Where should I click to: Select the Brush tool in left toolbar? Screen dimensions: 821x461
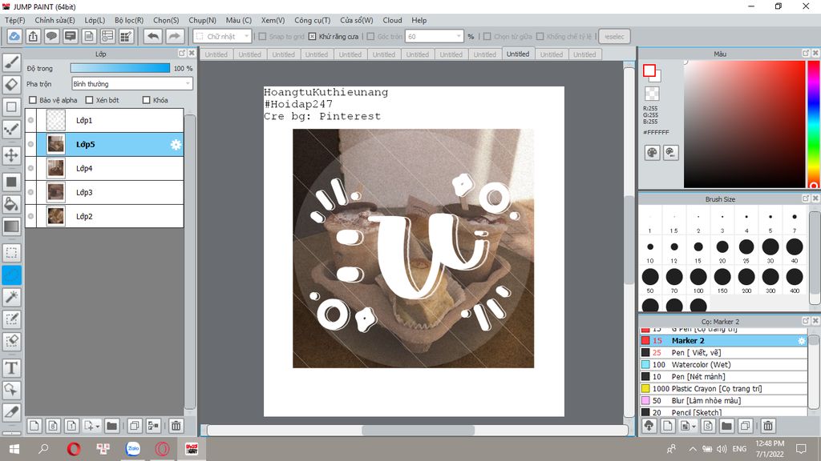(x=11, y=62)
